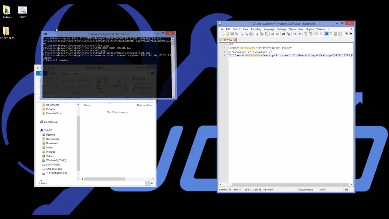389x219 pixels.
Task: Click the ANSI encoding status bar entry
Action: point(323,189)
